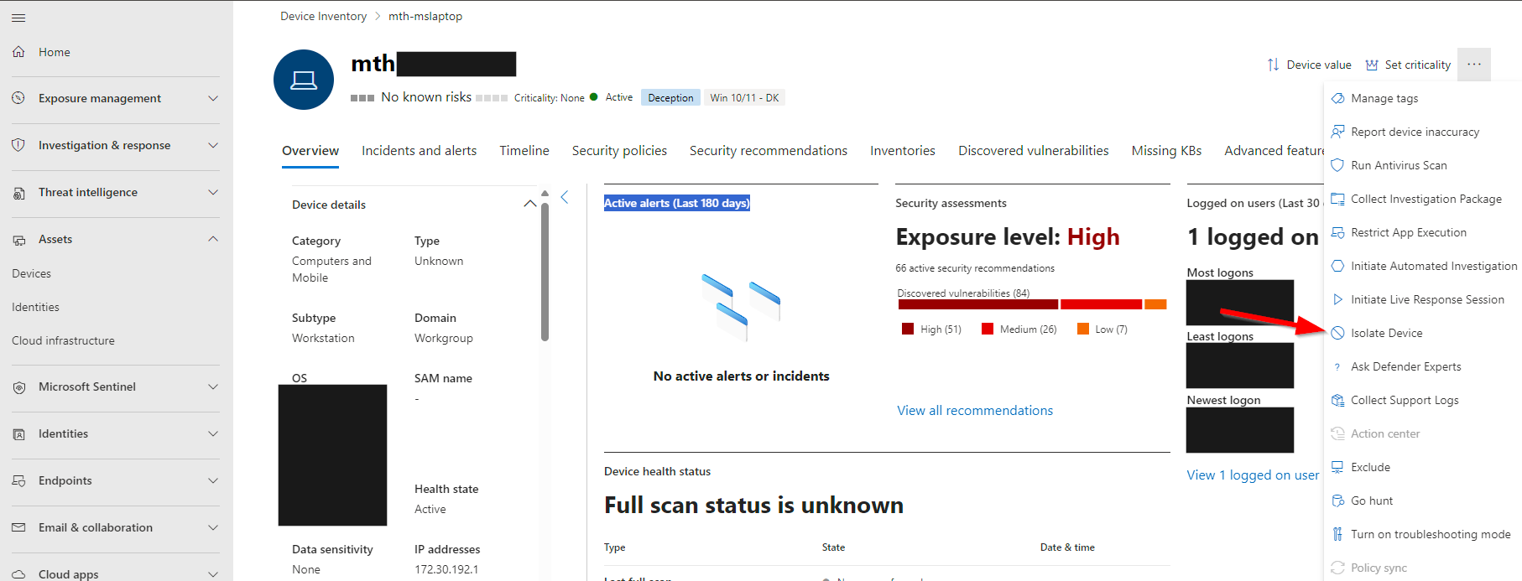This screenshot has height=581, width=1522.
Task: Expand the Endpoints section chevron
Action: pos(213,480)
